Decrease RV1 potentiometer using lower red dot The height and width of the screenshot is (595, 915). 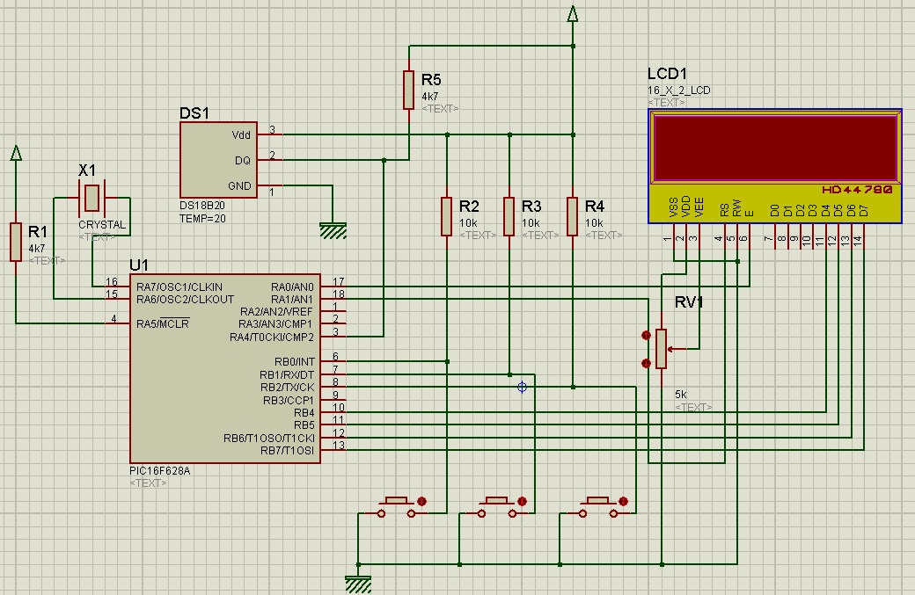(648, 362)
